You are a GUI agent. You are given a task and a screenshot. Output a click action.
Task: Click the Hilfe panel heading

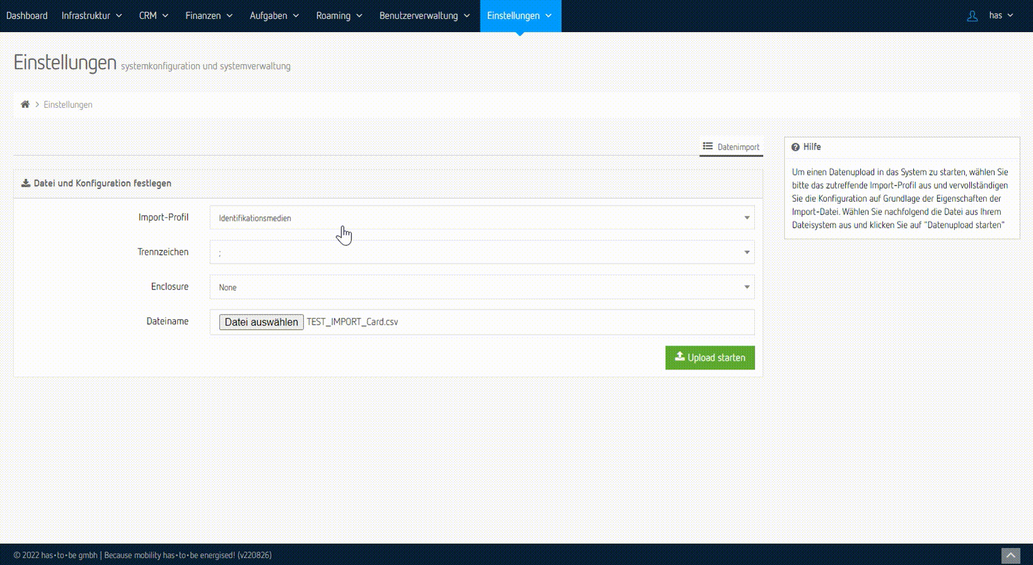pos(812,147)
